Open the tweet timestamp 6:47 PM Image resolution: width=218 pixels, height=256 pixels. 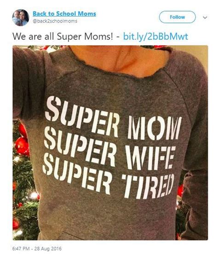[x=21, y=249]
